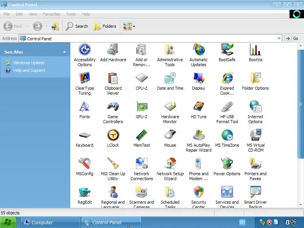The width and height of the screenshot is (304, 228).
Task: Select the MSConfig icon
Action: coord(84,163)
